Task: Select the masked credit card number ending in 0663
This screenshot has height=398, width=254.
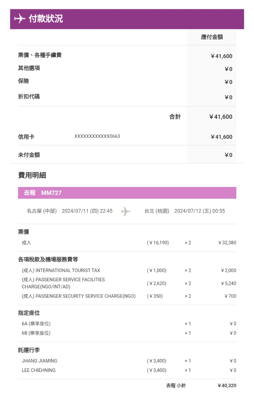Action: [97, 136]
